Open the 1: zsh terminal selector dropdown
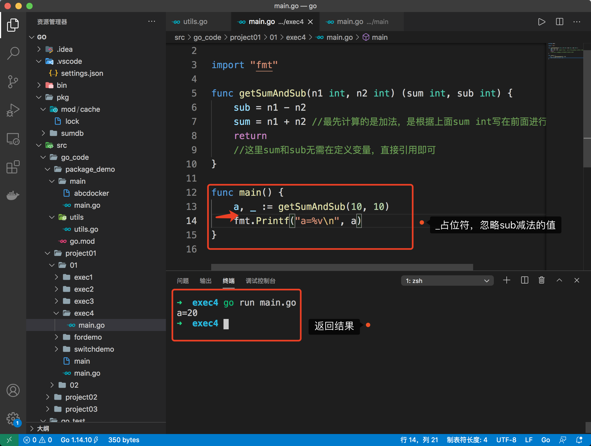 coord(447,281)
